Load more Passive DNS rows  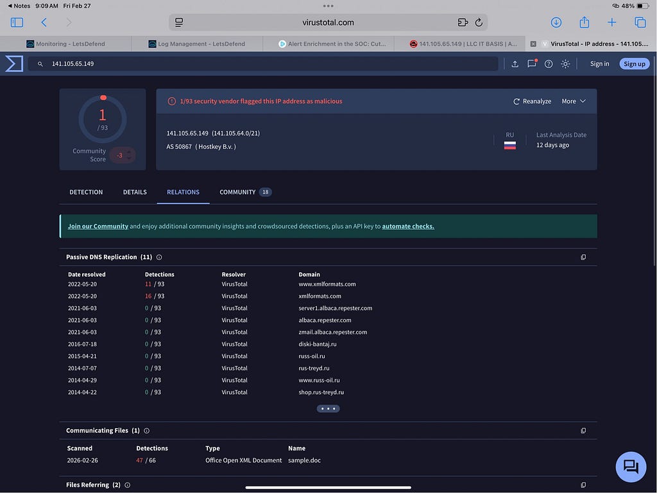328,409
